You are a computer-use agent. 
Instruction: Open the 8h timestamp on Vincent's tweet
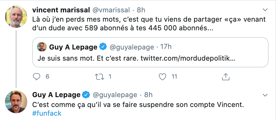pos(141,10)
